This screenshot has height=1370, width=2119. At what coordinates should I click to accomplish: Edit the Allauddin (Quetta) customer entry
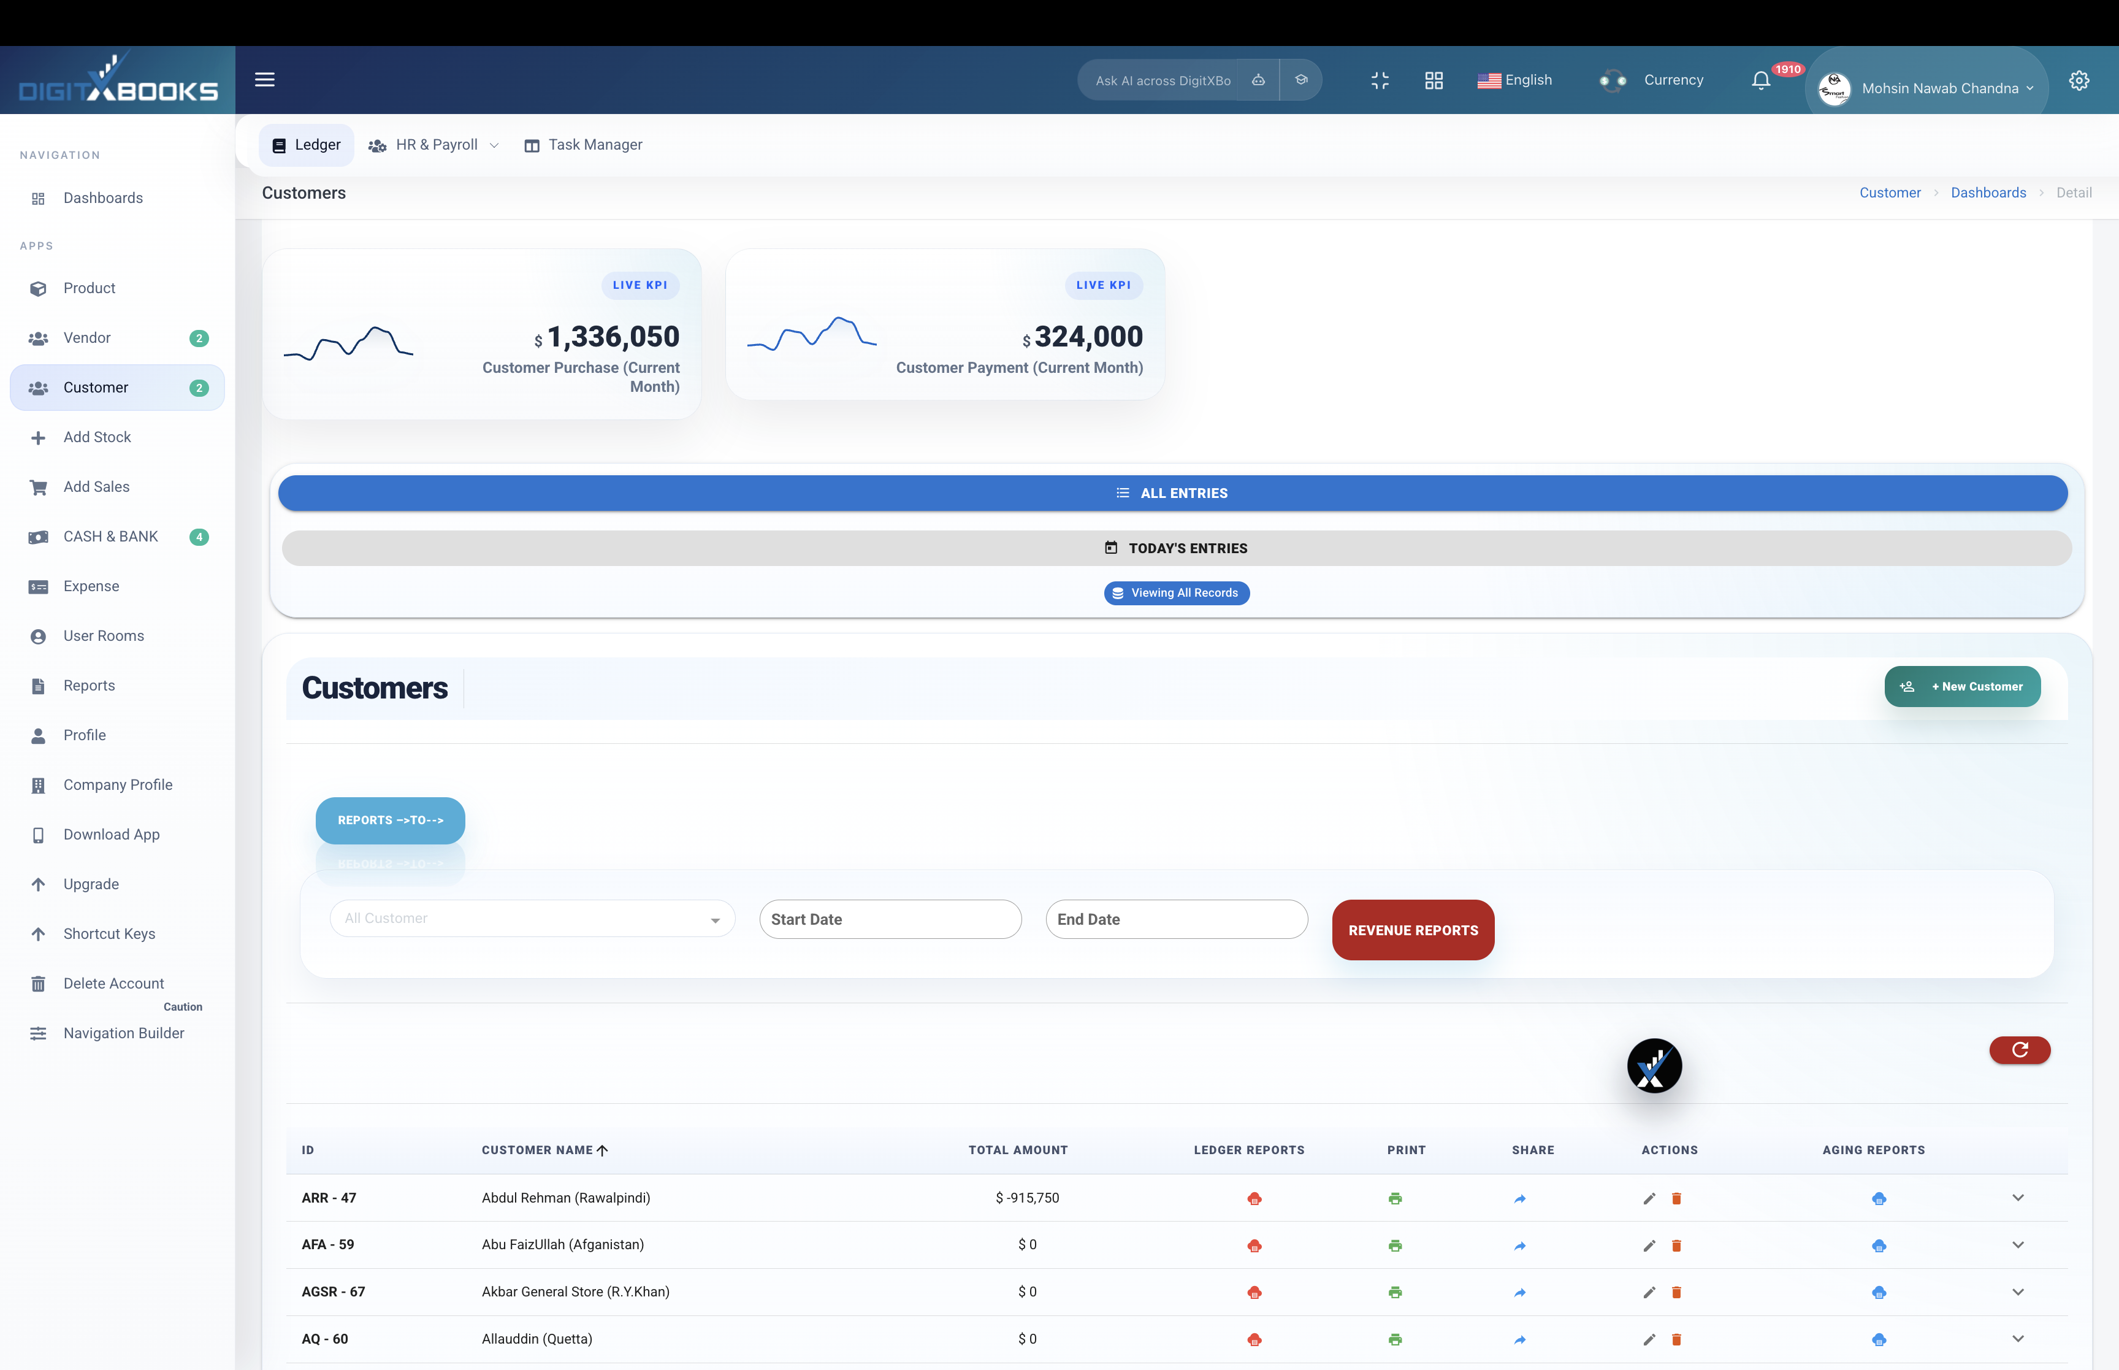point(1649,1340)
